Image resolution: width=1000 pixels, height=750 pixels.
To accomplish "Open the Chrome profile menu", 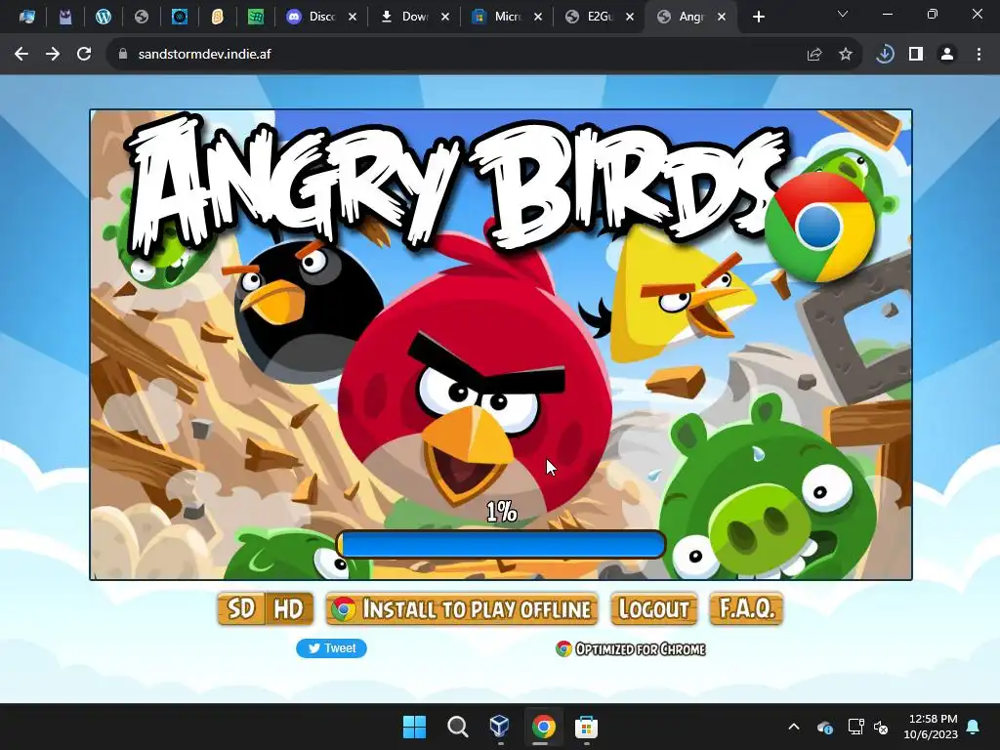I will tap(947, 55).
